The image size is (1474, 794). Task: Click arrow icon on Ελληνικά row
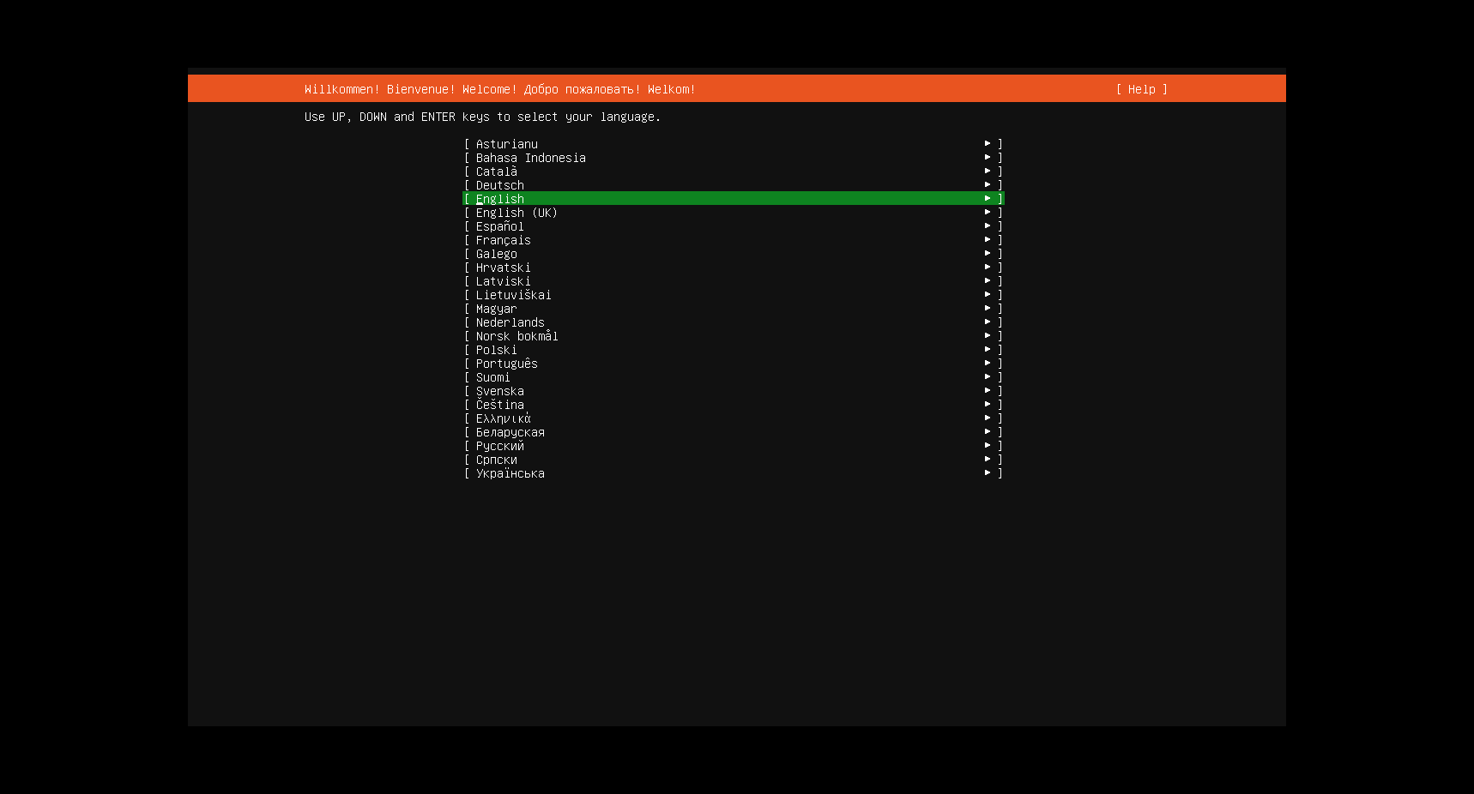[988, 418]
